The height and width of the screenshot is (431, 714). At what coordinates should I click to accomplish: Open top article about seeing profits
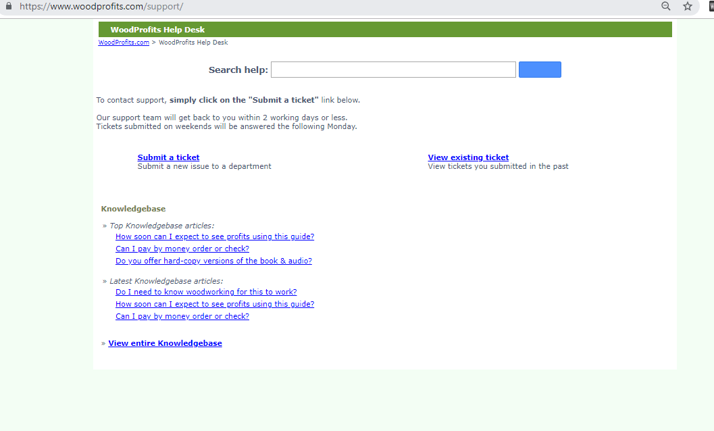pyautogui.click(x=215, y=236)
